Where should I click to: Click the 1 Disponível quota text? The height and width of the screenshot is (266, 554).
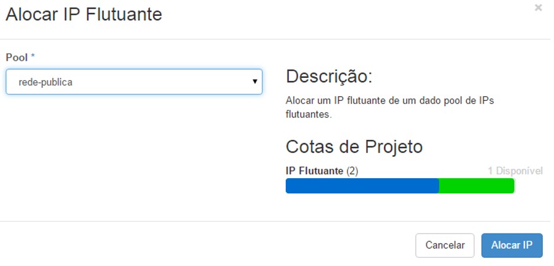[x=514, y=170]
